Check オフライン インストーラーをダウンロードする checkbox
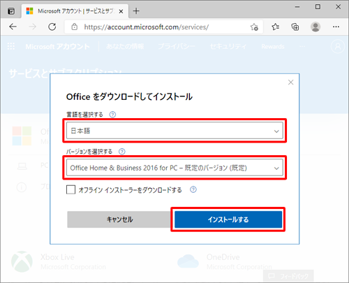Viewport: 349px width, 283px height. coord(70,189)
